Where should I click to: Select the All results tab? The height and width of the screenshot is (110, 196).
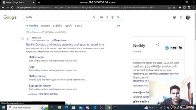click(32, 26)
